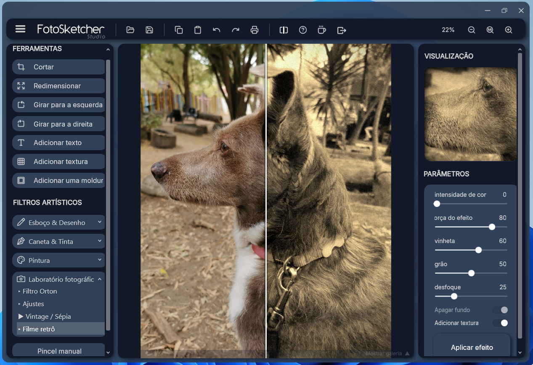This screenshot has height=365, width=533.
Task: Click the copy icon in toolbar
Action: (x=179, y=30)
